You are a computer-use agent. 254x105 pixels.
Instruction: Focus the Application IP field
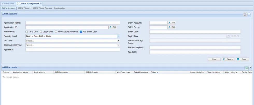coord(67,27)
